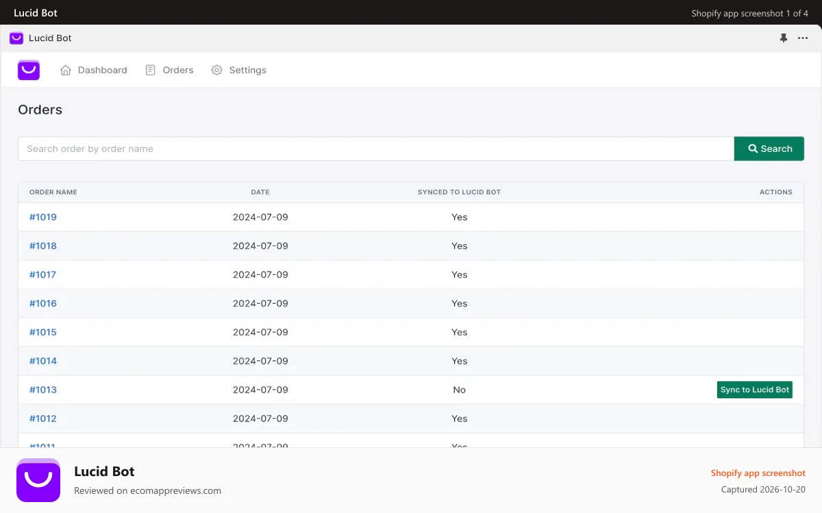The width and height of the screenshot is (822, 513).
Task: Click the date cell of order #1016
Action: [x=260, y=303]
